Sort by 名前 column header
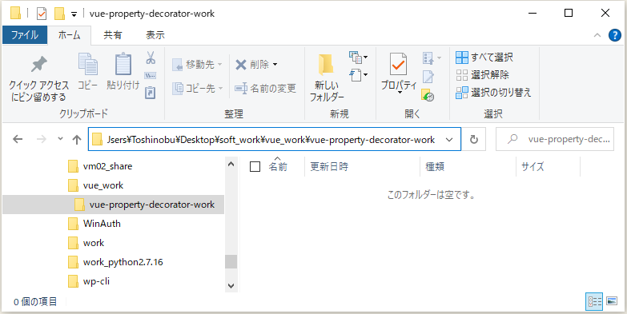The width and height of the screenshot is (627, 314). [278, 166]
